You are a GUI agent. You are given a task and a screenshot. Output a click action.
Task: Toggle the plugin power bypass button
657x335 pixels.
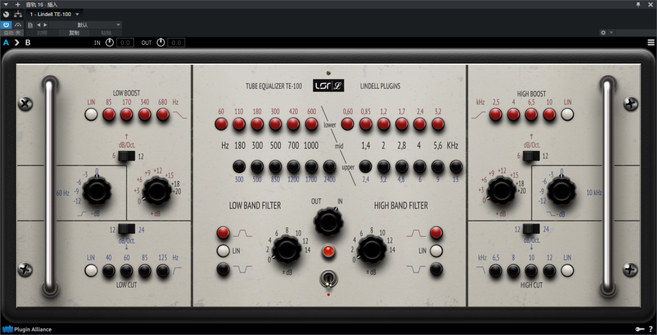(6, 25)
